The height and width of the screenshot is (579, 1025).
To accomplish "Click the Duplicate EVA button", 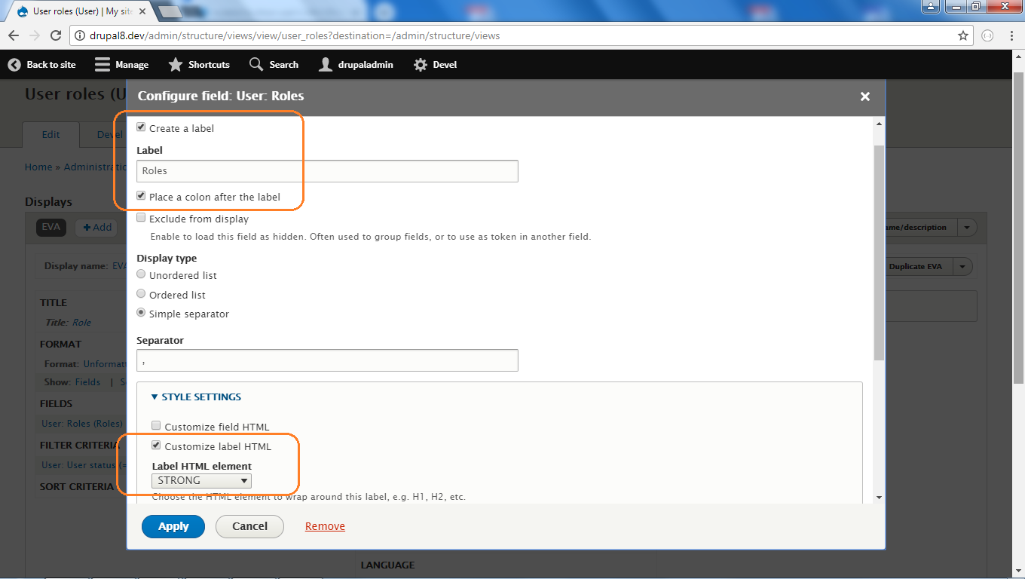I will coord(915,267).
